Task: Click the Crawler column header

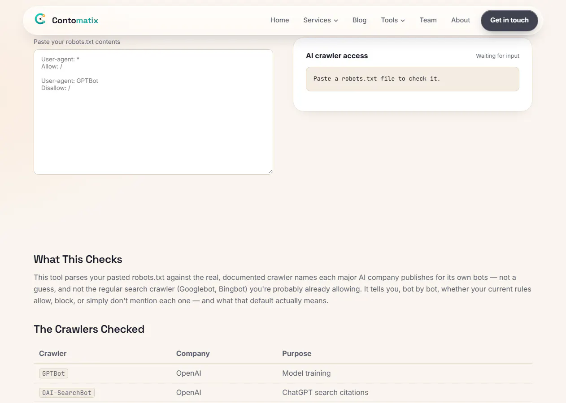Action: (x=52, y=353)
